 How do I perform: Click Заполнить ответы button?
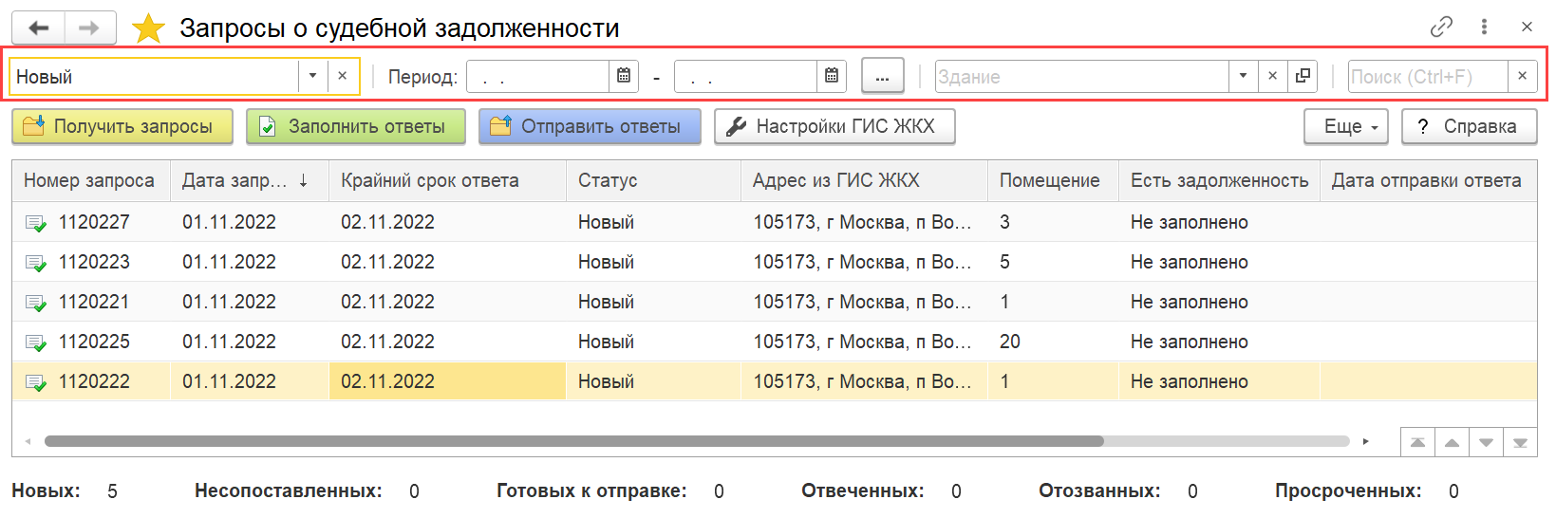click(356, 126)
